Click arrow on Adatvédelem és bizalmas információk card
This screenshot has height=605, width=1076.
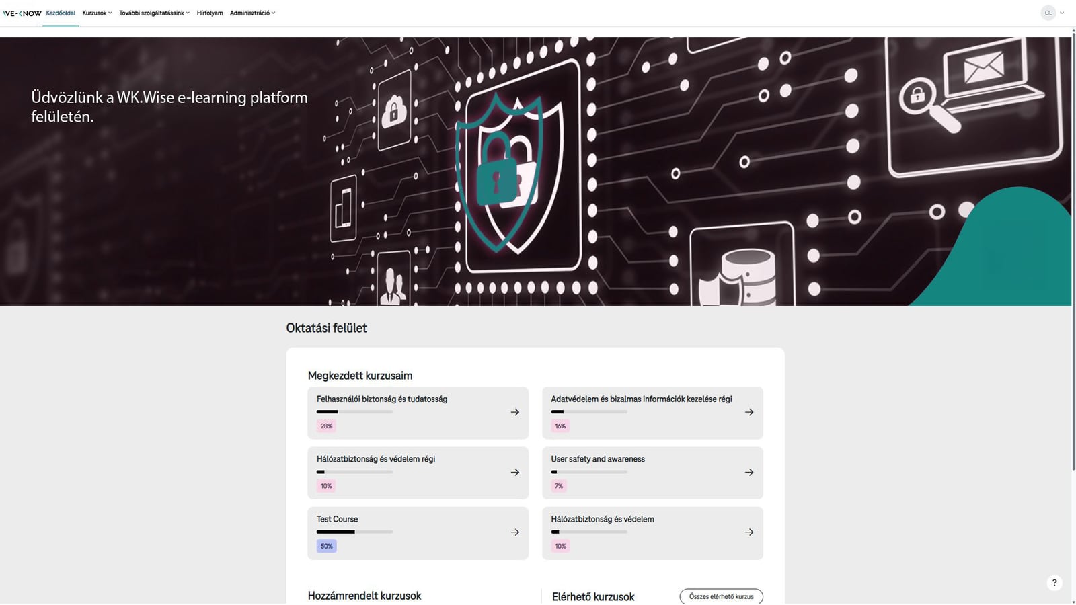click(x=749, y=412)
